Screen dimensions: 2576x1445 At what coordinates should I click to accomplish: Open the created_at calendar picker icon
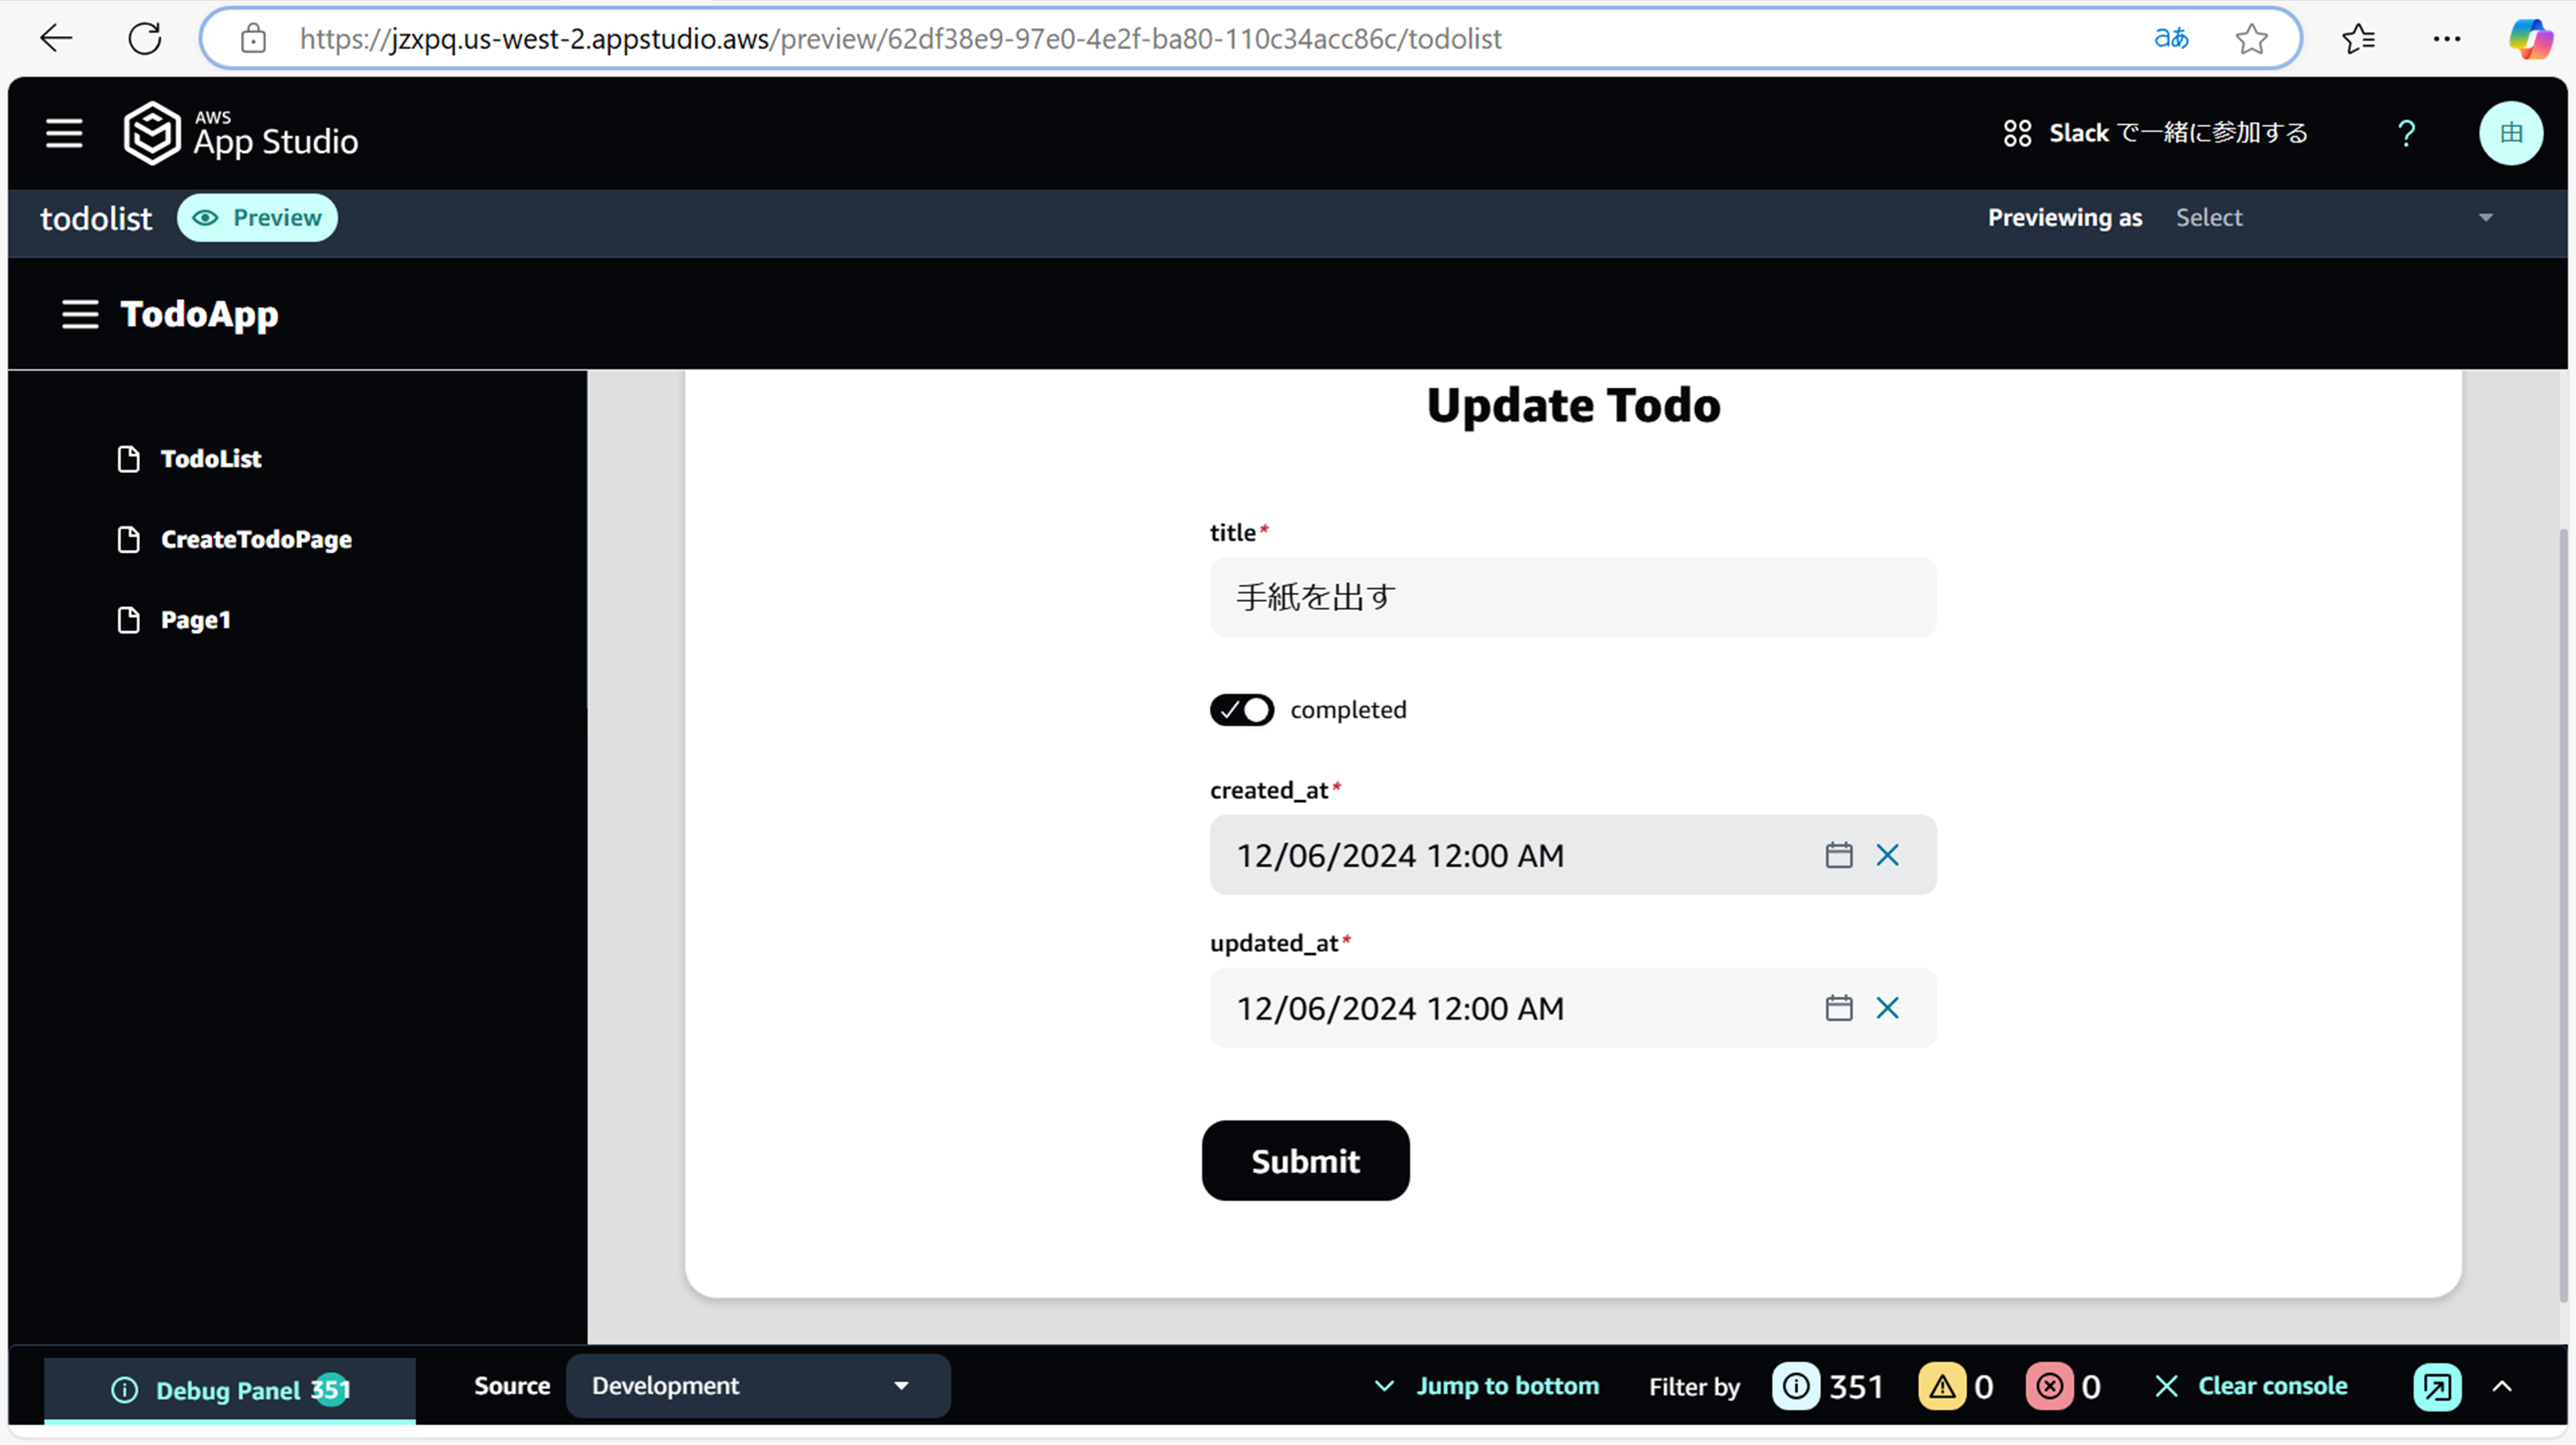click(1838, 855)
